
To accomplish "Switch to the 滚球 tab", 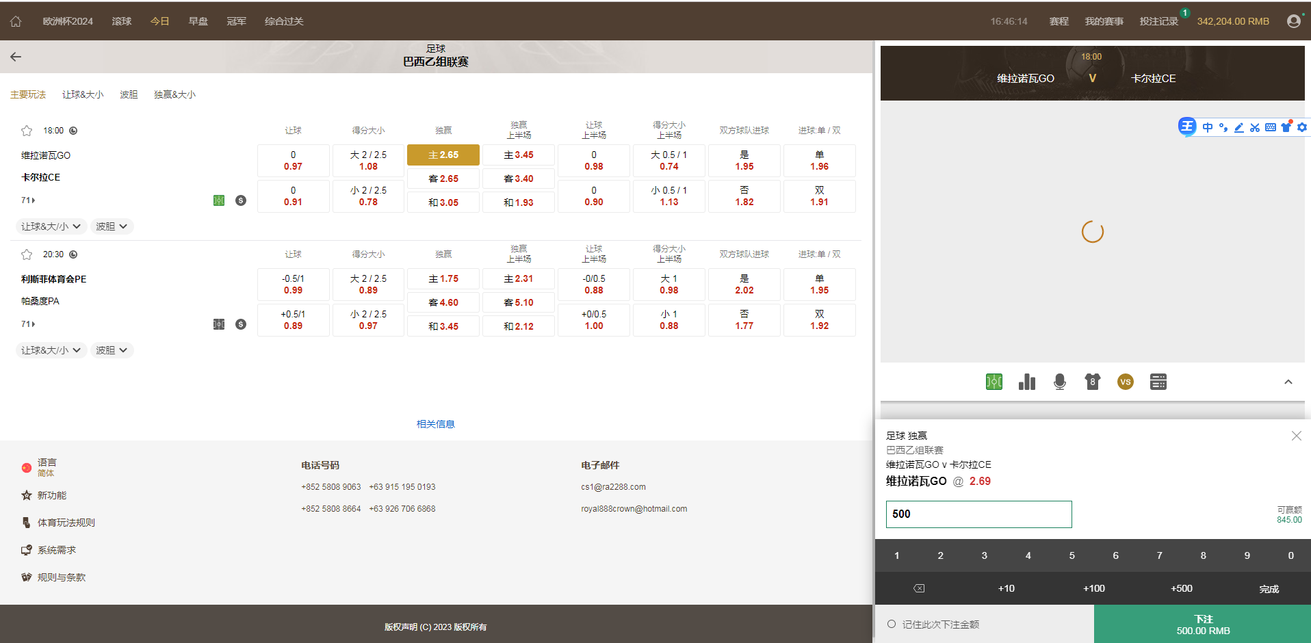I will click(122, 21).
